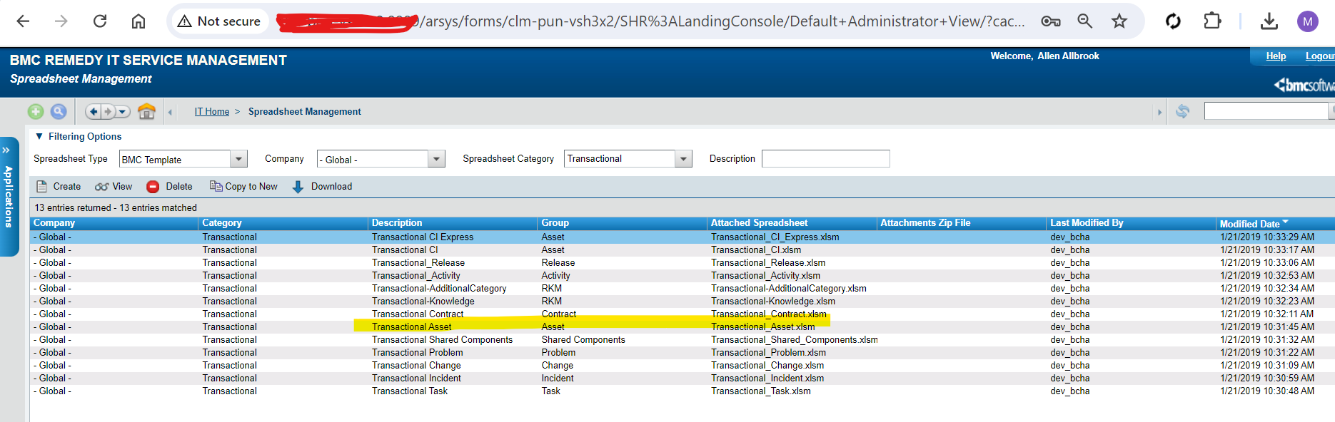
Task: View the selected spreadsheet entry
Action: (114, 187)
